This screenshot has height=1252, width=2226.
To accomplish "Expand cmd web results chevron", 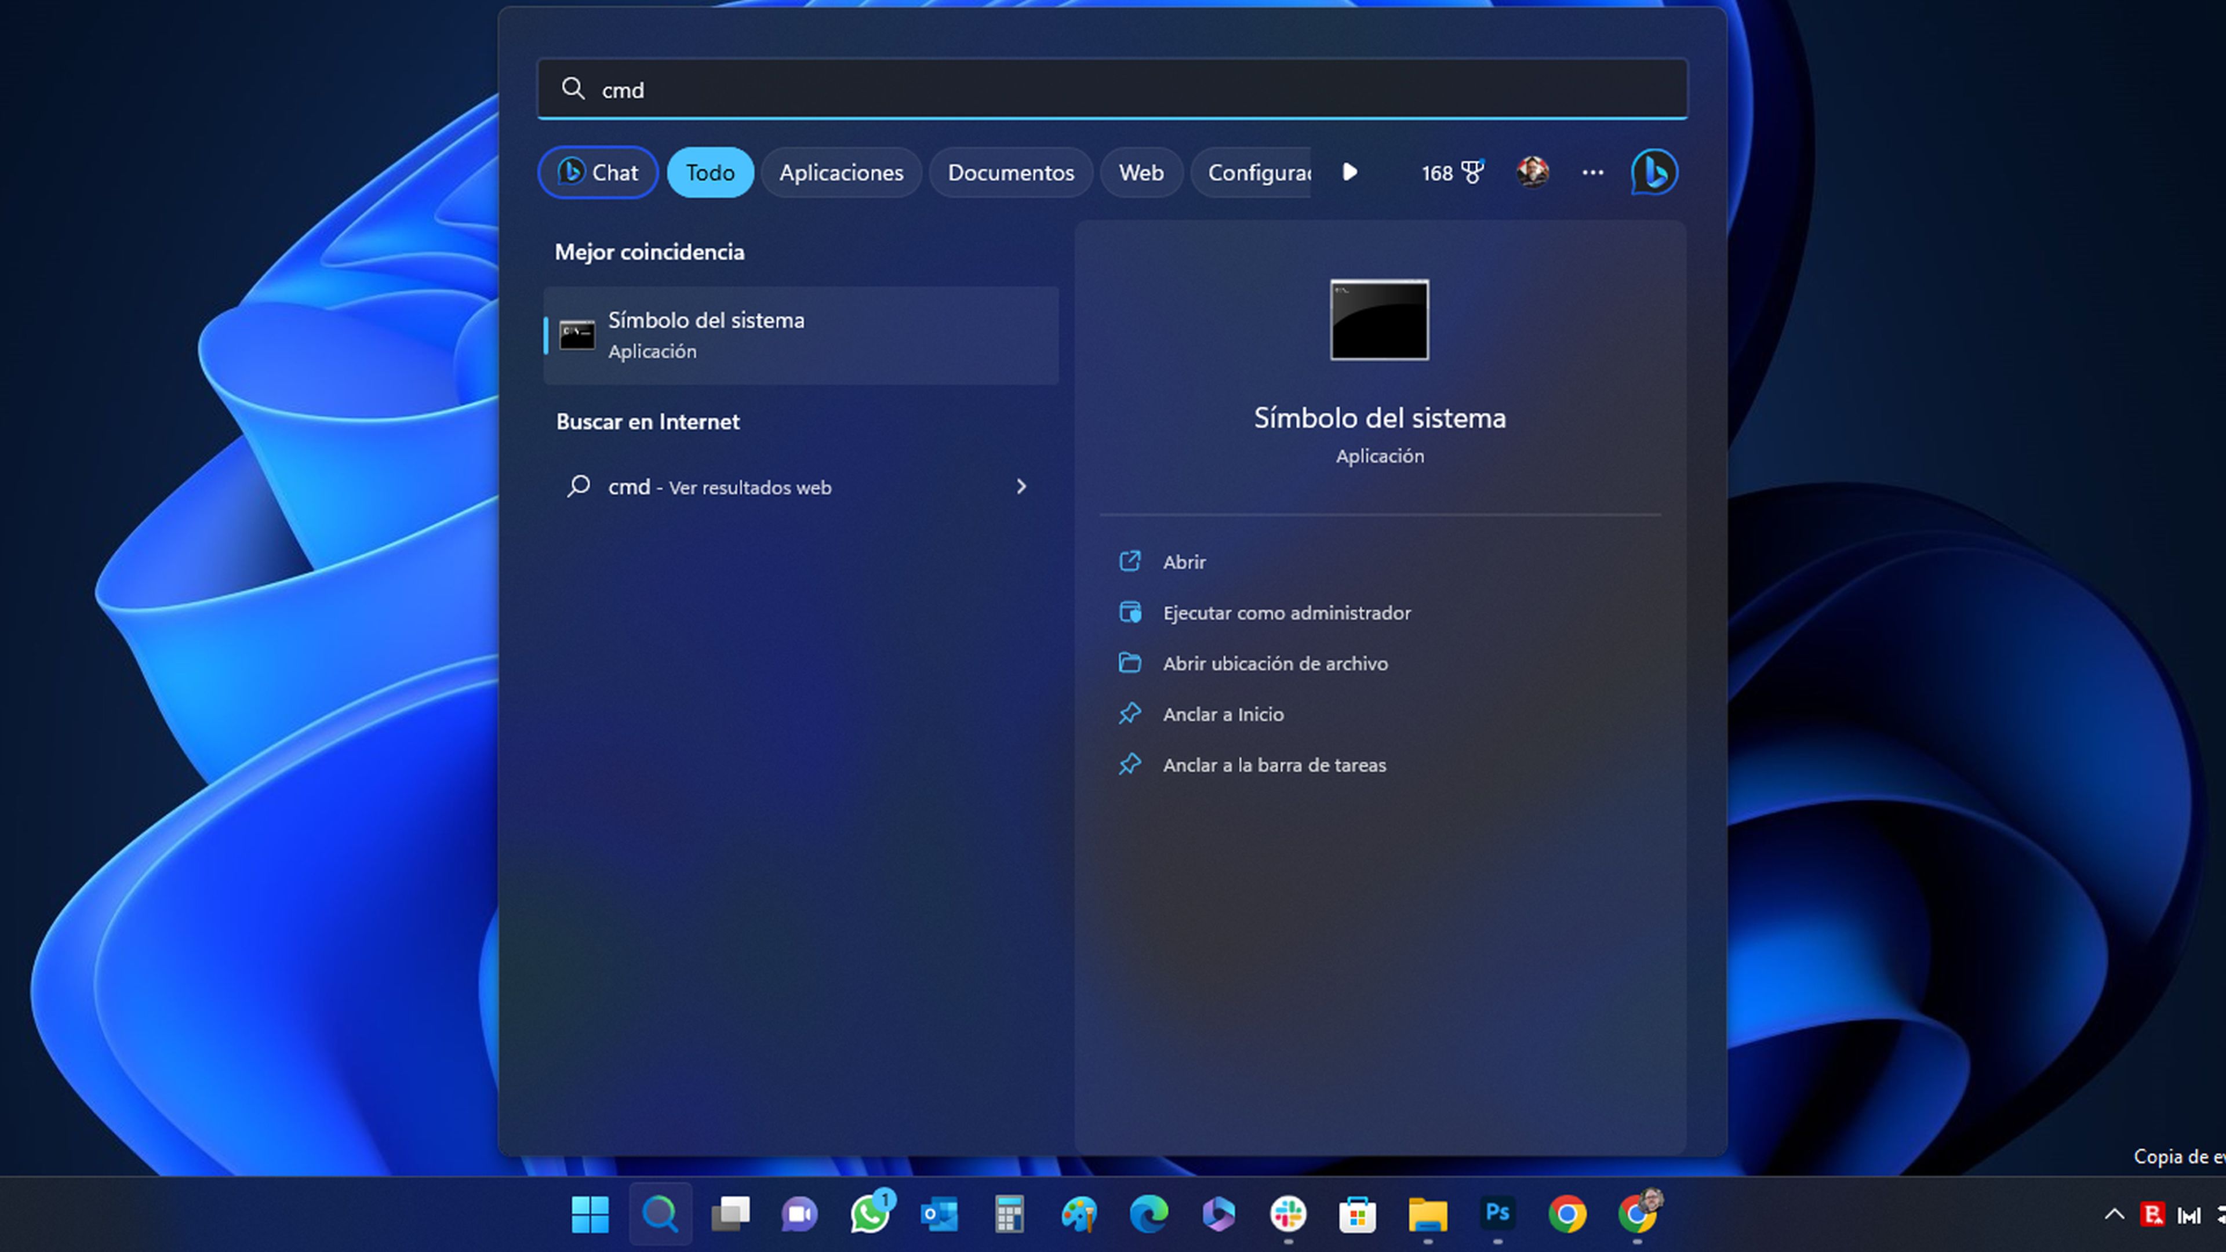I will click(1021, 486).
